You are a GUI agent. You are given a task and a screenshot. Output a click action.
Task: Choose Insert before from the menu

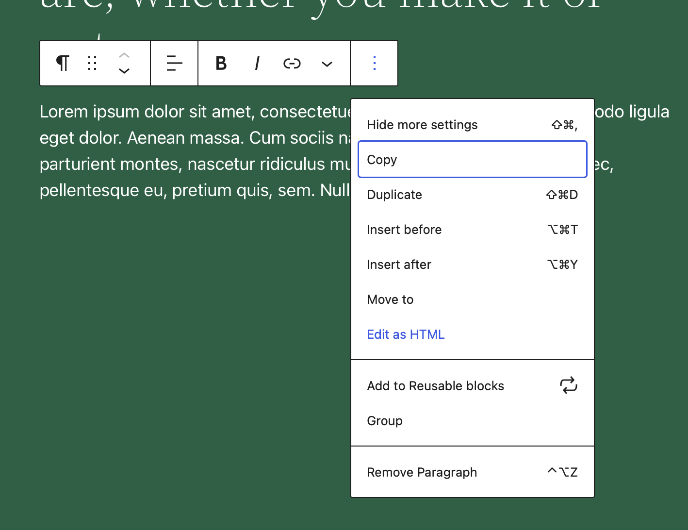404,230
